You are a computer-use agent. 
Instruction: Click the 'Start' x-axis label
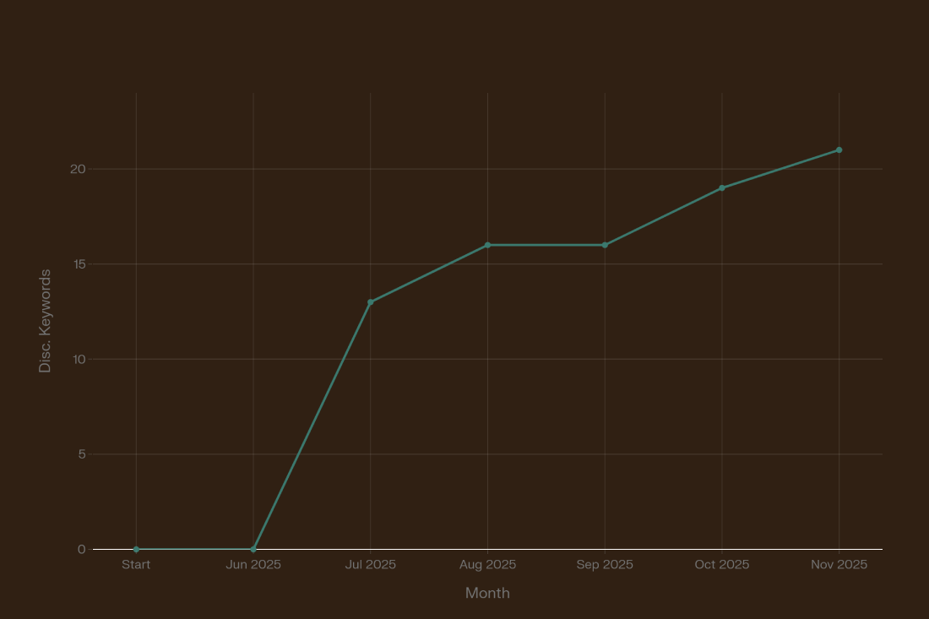136,565
